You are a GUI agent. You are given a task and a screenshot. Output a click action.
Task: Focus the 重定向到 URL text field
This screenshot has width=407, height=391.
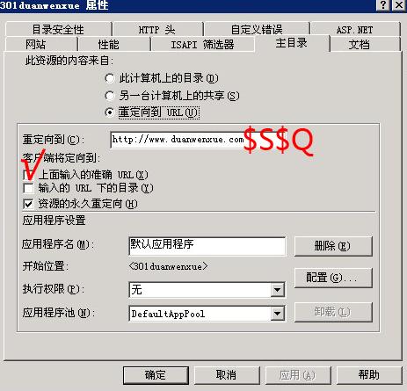tap(178, 140)
